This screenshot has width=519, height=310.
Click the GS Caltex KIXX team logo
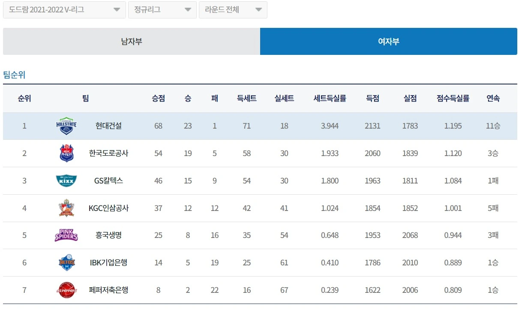(67, 181)
